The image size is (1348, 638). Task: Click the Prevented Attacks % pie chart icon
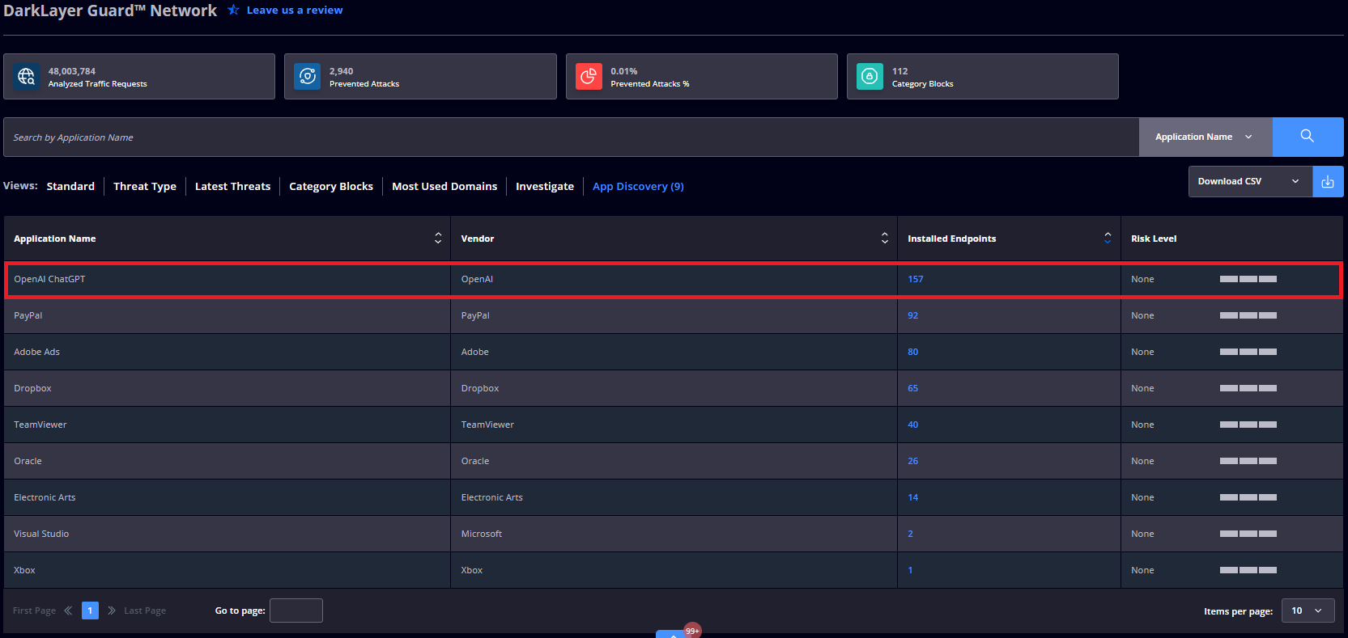click(x=589, y=77)
